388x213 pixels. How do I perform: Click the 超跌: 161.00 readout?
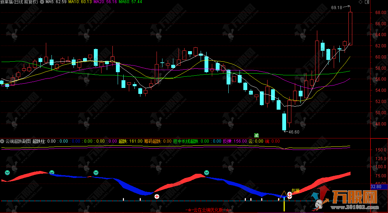tap(131, 141)
